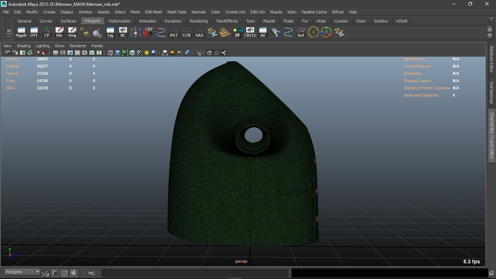496x279 pixels.
Task: Click the MEL command line input field
Action: [195, 273]
